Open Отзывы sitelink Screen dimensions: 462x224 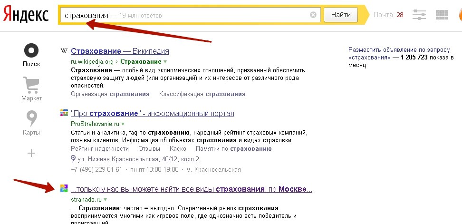(x=149, y=148)
